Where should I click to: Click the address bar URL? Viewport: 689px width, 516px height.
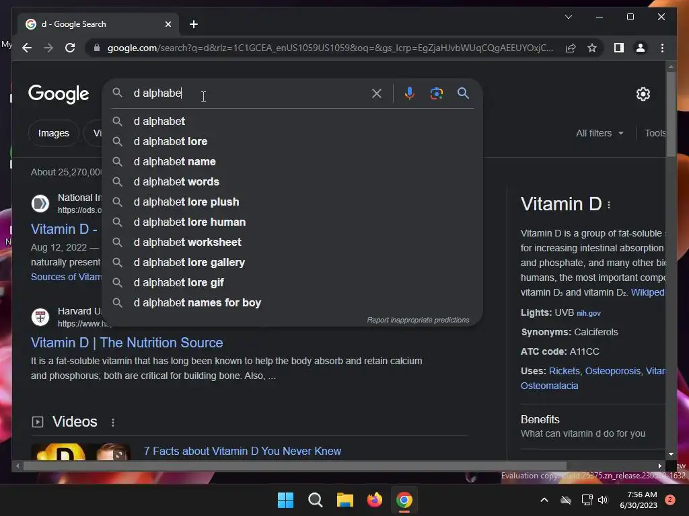coord(330,48)
